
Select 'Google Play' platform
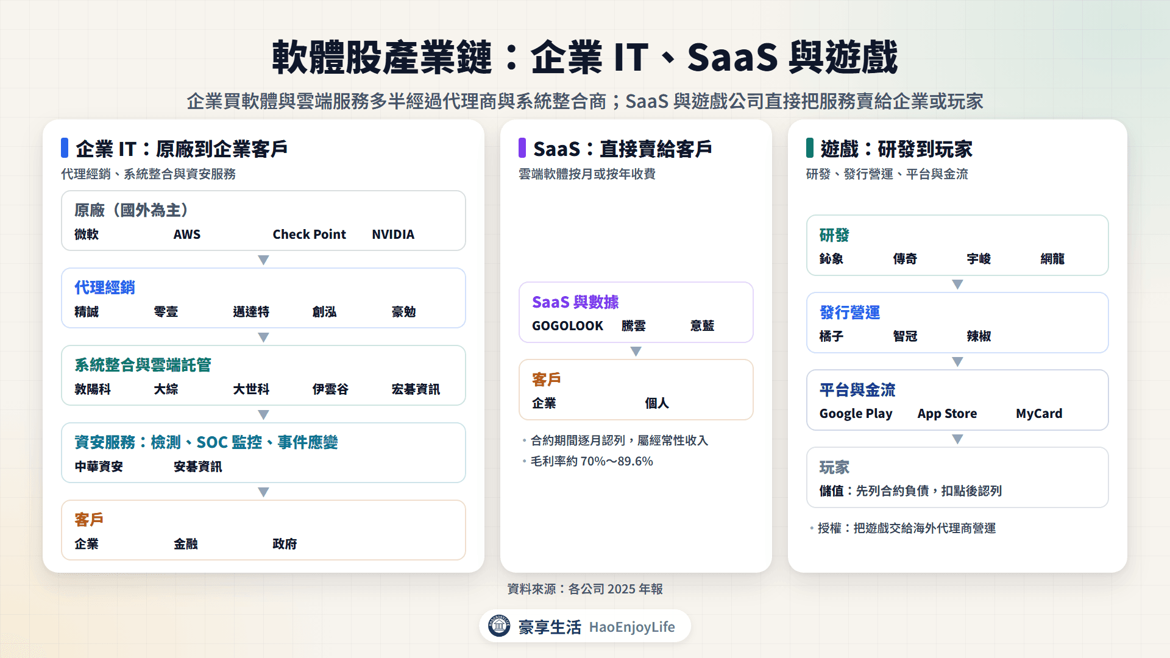[x=856, y=414]
